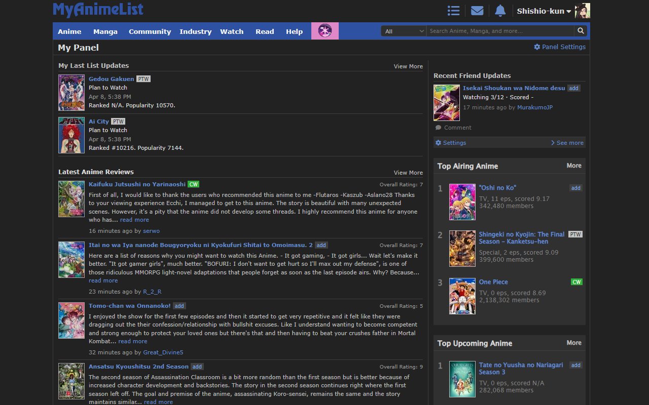This screenshot has width=649, height=405.
Task: Open the Gedou Gakuen anime page
Action: [111, 78]
